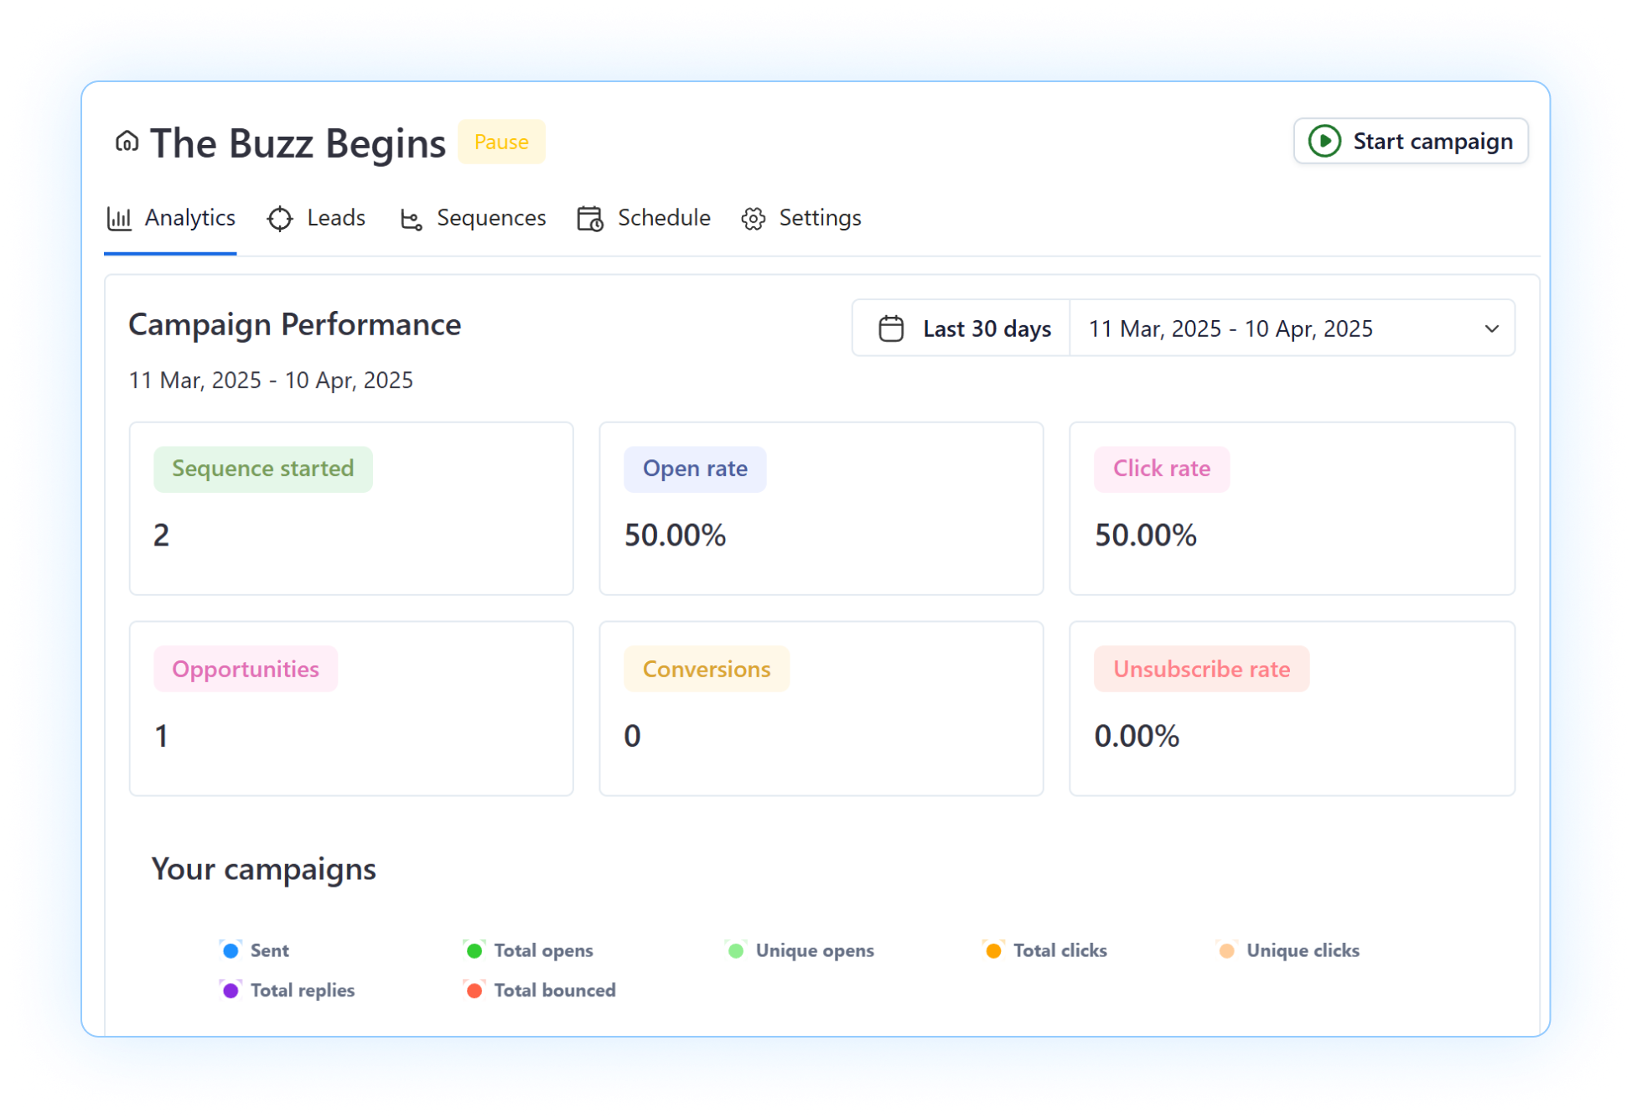Viewport: 1632px width, 1118px height.
Task: Click the Pause status badge
Action: (x=501, y=142)
